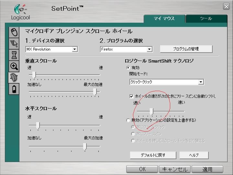Click the vertical scroll acceleration slider thumb
The image size is (233, 175).
coord(95,92)
